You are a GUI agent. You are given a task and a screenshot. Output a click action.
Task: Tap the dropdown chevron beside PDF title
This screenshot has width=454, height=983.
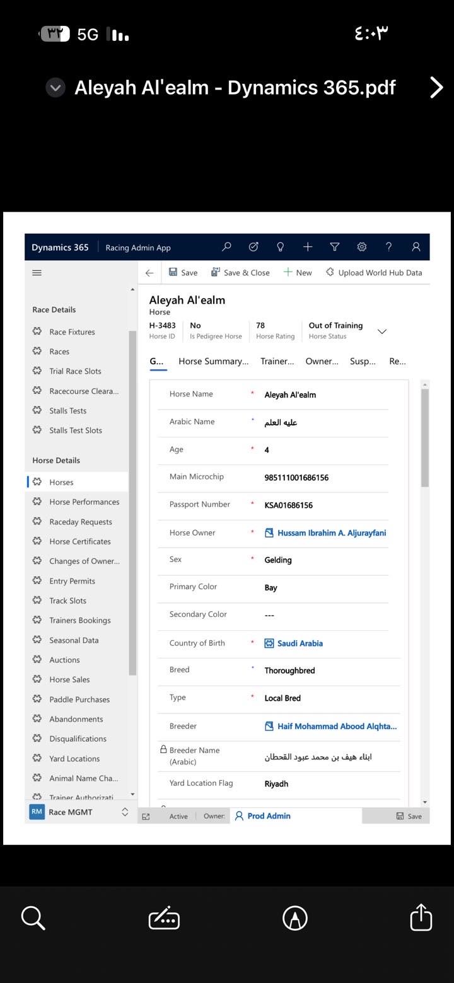coord(55,88)
